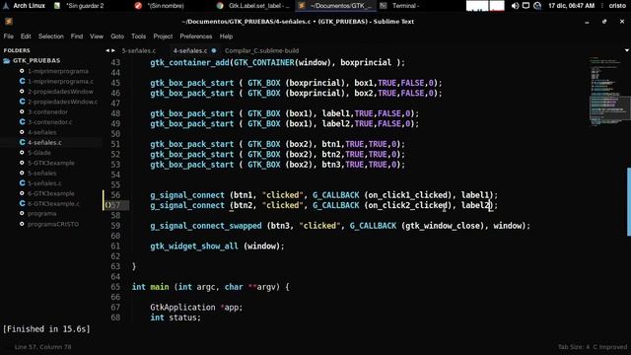The height and width of the screenshot is (355, 631).
Task: Open 2-propiedadesWindow.c in sidebar
Action: pyautogui.click(x=63, y=102)
